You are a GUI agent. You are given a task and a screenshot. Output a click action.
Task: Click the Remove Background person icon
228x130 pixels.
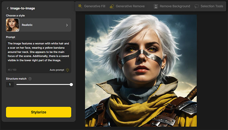pos(156,6)
